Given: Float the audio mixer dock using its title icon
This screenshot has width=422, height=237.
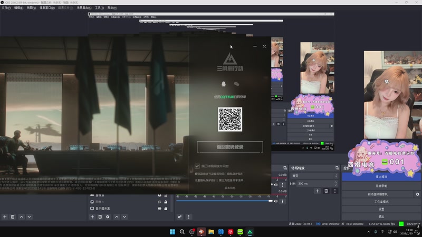Looking at the screenshot, I should coord(285,168).
